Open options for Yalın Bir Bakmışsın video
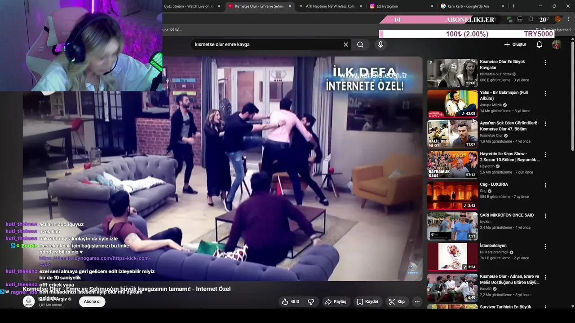Screen dimensions: 575x323 [x=545, y=93]
